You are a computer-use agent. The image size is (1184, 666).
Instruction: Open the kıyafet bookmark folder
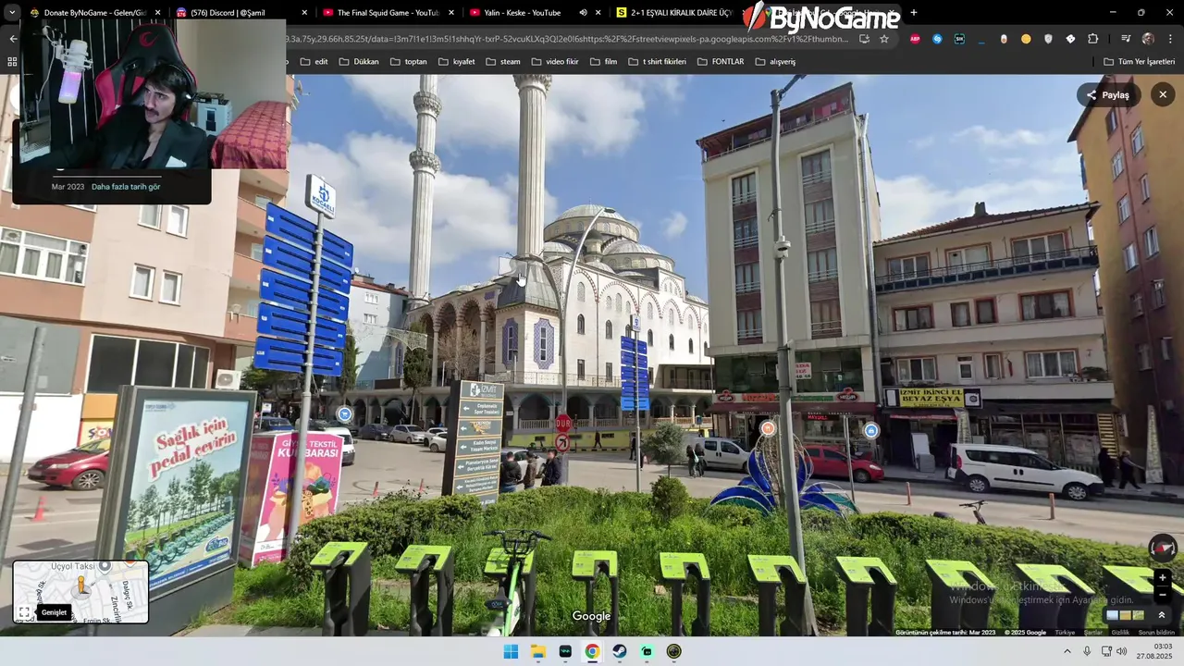click(456, 62)
